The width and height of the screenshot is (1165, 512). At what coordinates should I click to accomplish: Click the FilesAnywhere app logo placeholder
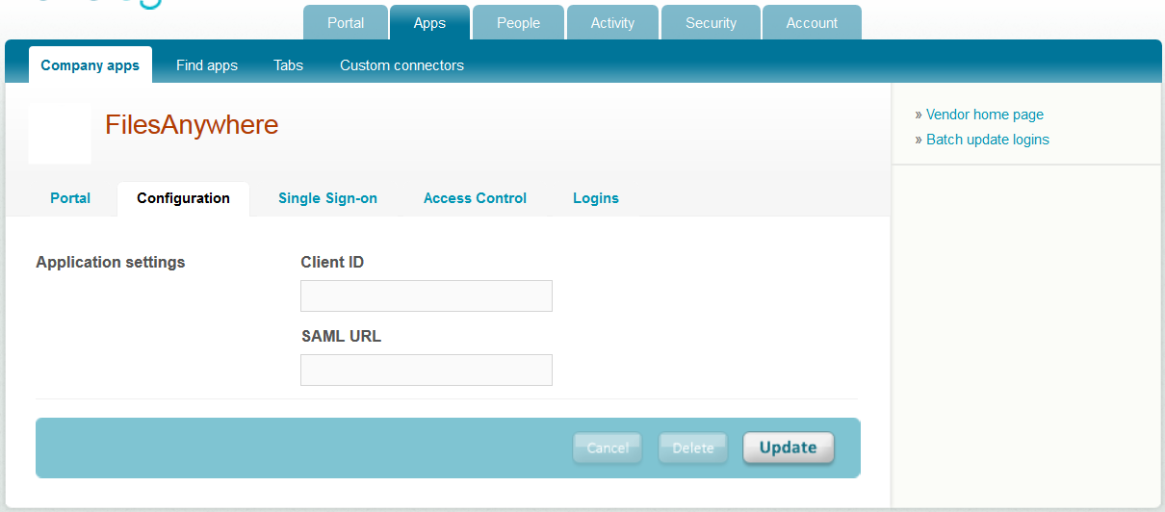[60, 134]
